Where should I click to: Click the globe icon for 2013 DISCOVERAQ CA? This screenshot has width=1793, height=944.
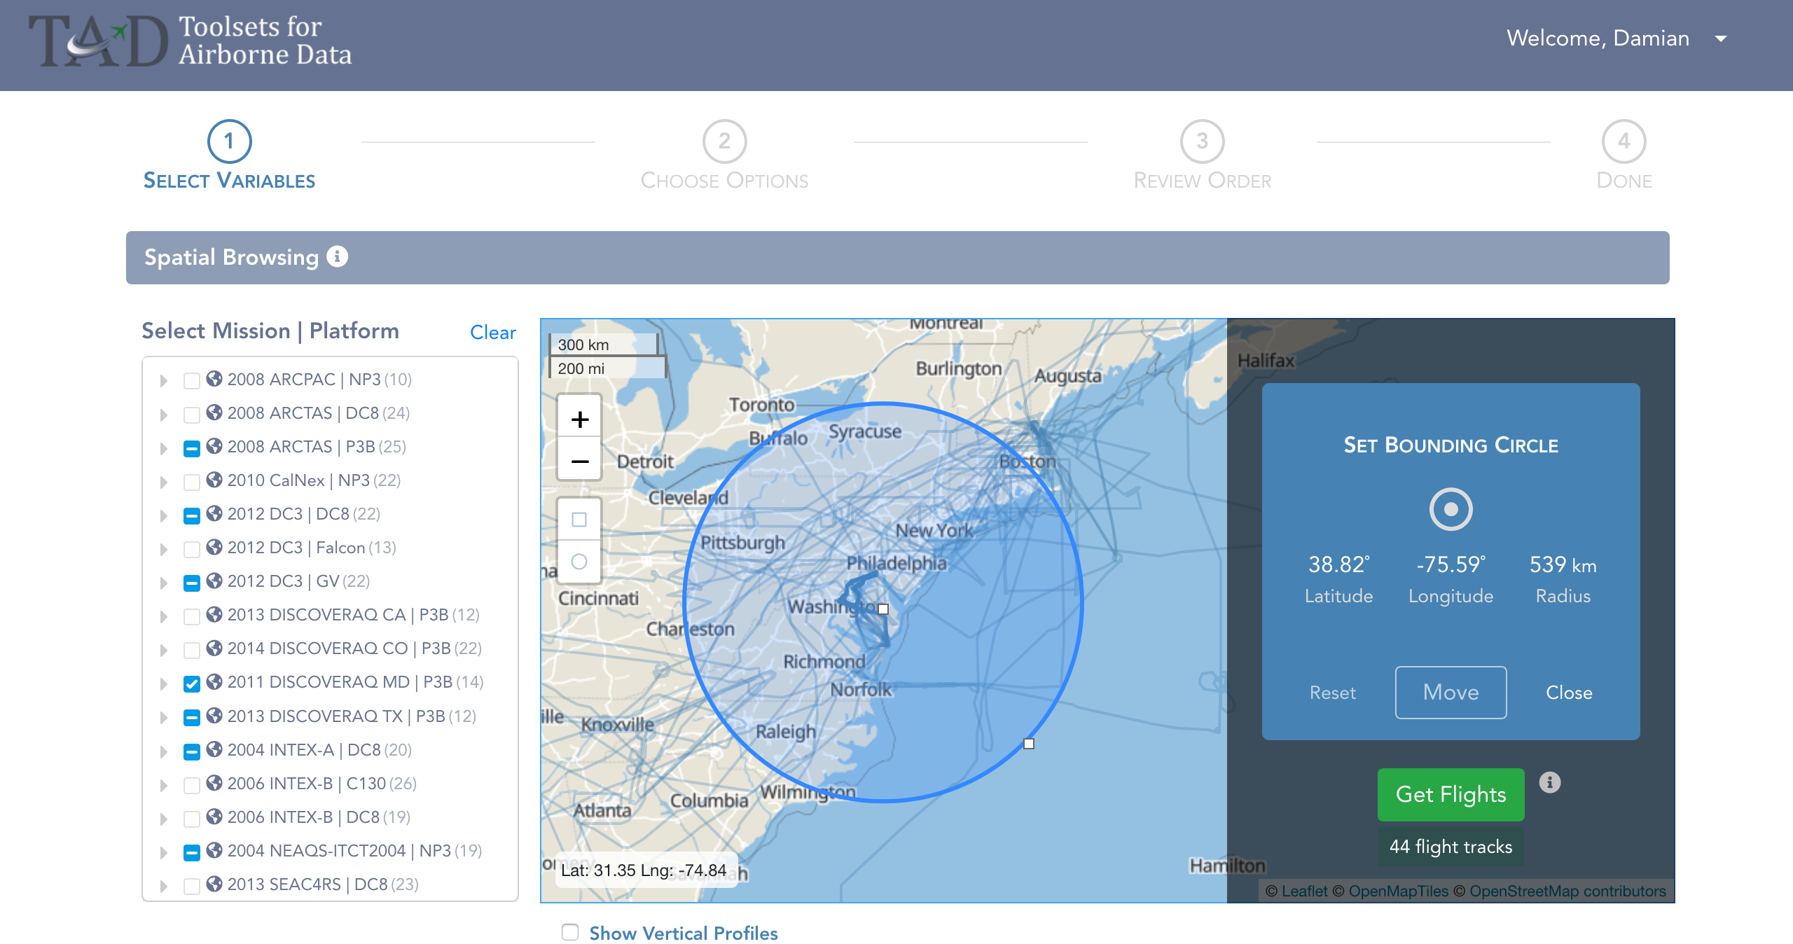(215, 614)
